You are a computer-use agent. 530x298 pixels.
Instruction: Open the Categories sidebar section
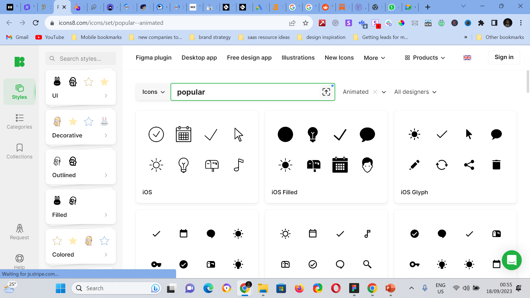coord(19,121)
